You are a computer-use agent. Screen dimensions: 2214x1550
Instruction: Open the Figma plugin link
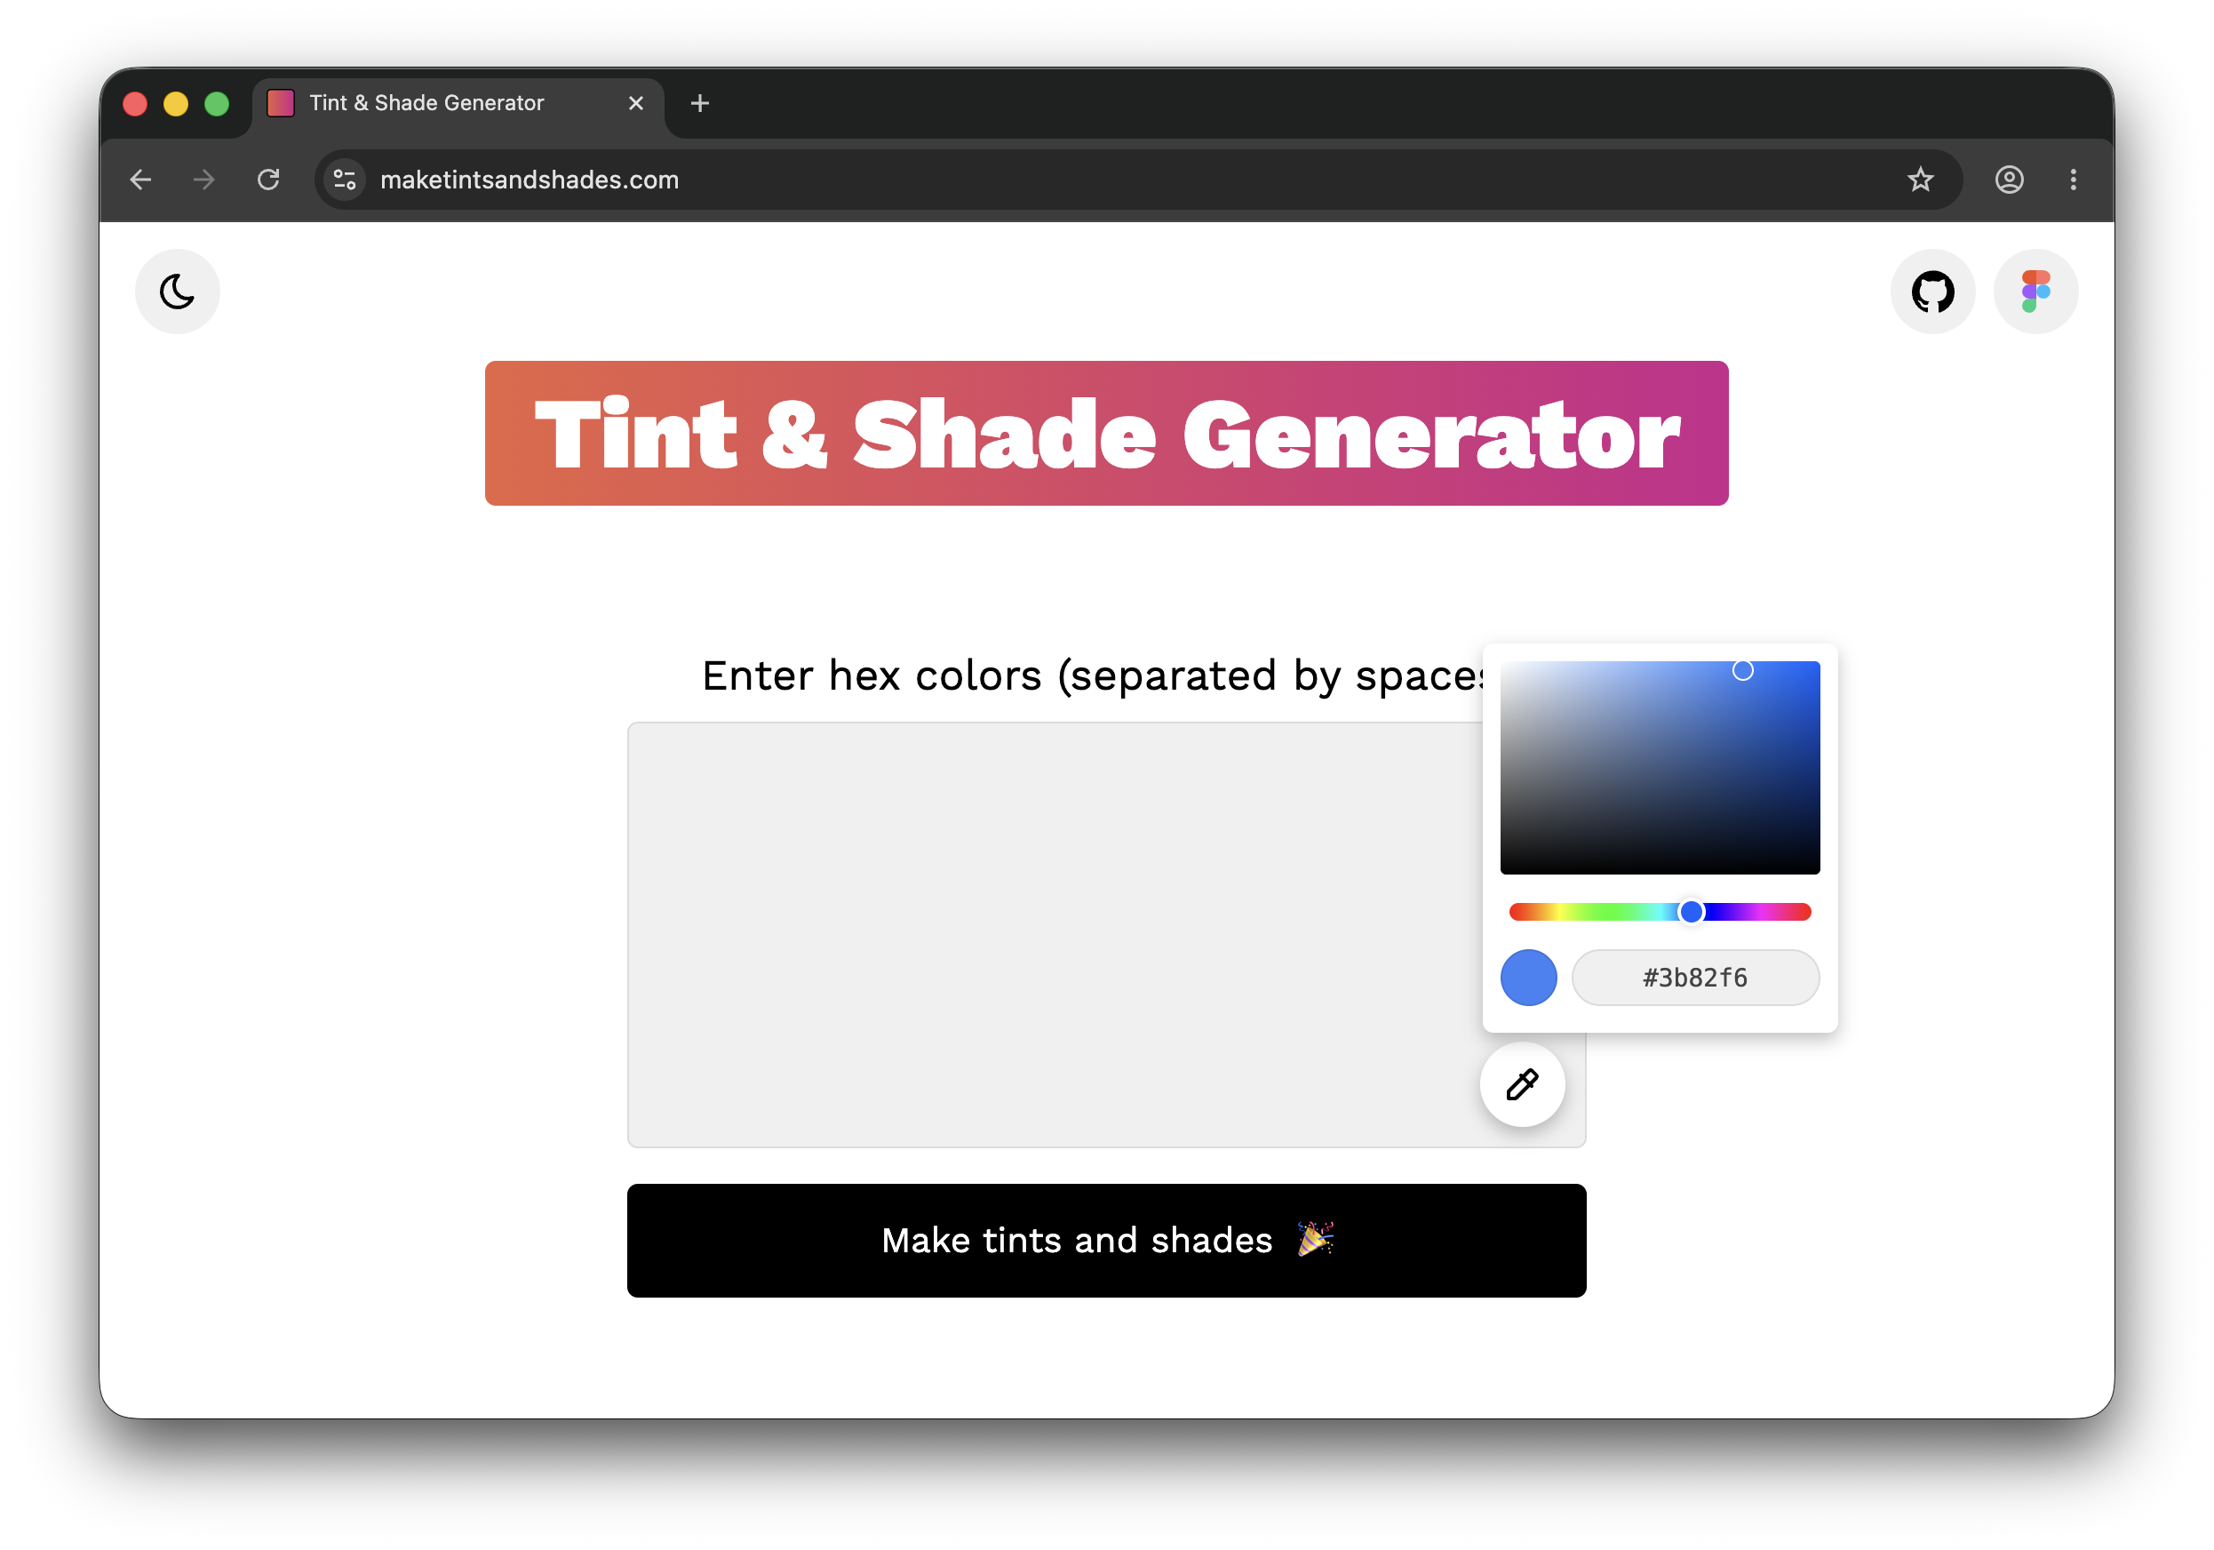[2035, 291]
